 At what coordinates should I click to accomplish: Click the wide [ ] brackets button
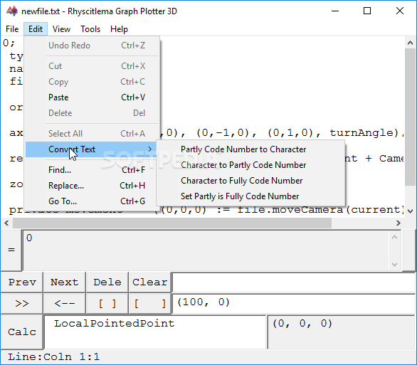click(x=149, y=303)
